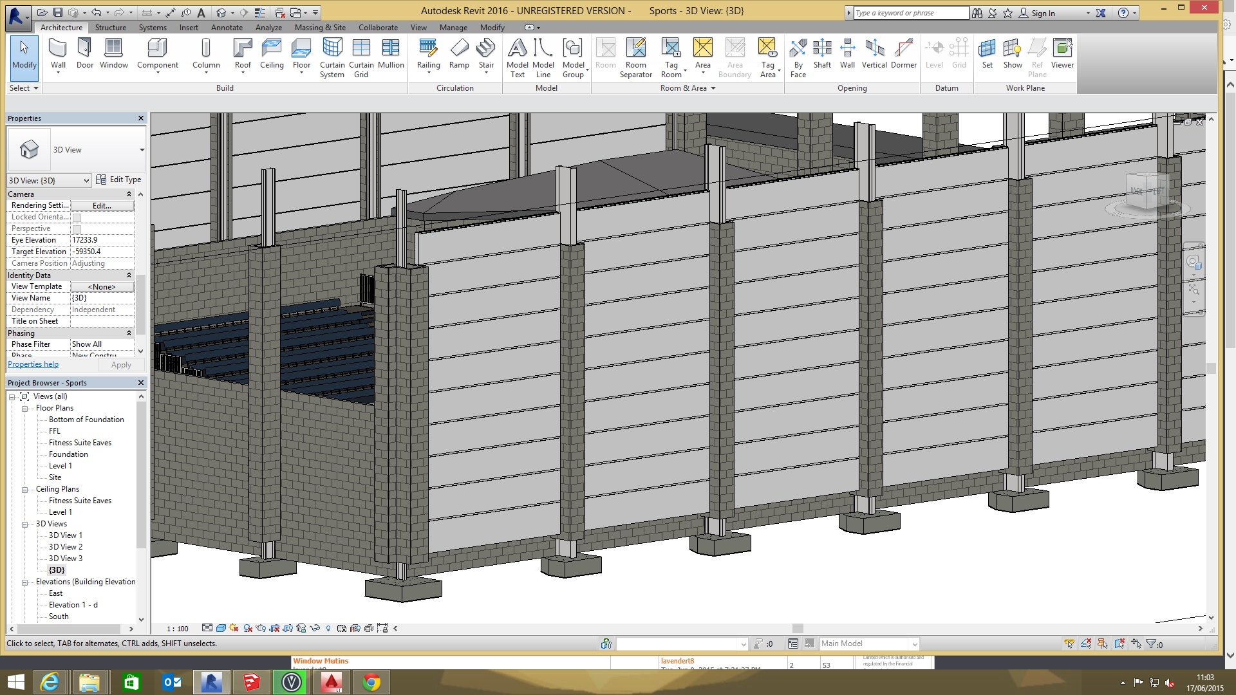Open the Annotate ribbon tab

coord(227,28)
